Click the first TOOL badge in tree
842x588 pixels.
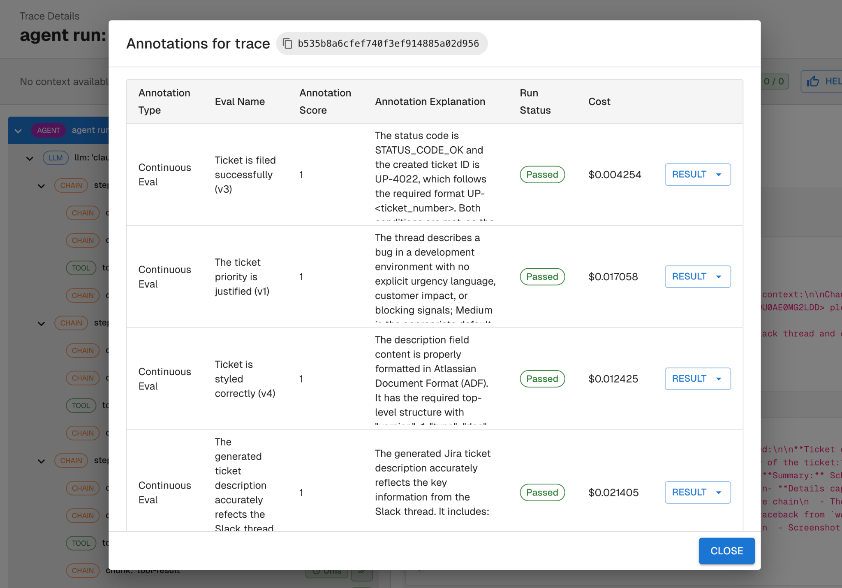coord(81,268)
